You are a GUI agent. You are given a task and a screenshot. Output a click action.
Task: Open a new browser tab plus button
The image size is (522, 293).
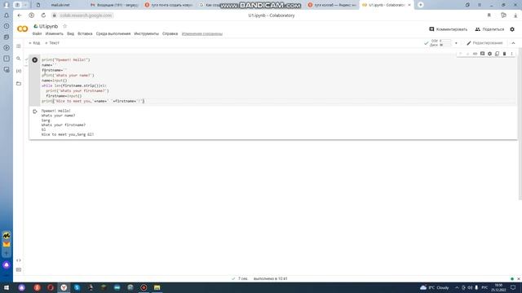click(x=421, y=5)
